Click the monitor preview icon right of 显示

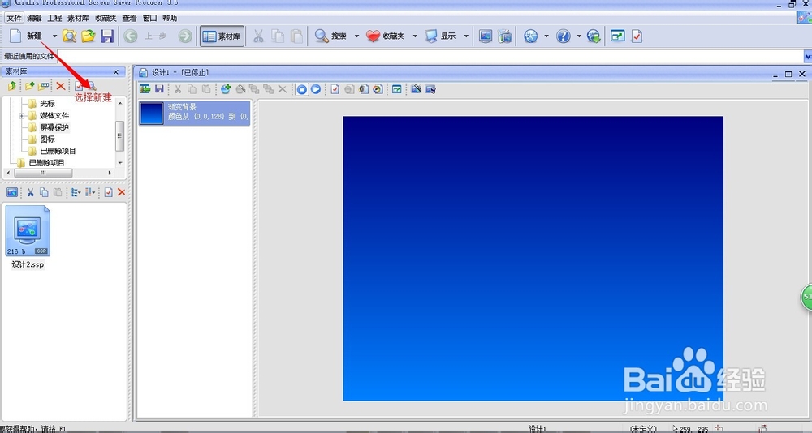click(x=486, y=36)
